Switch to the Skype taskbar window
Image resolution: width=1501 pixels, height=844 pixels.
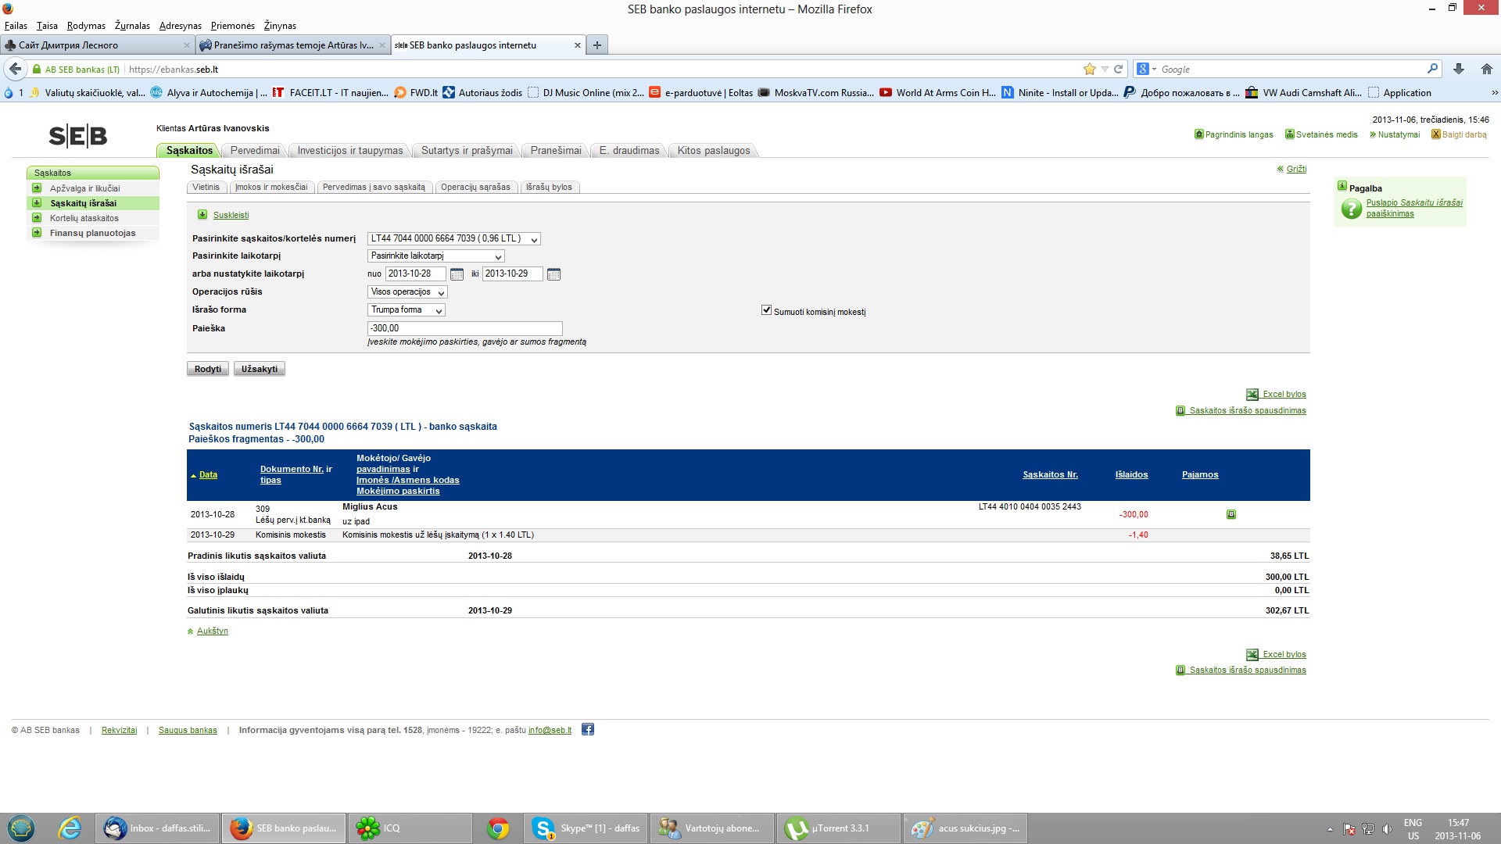point(586,828)
